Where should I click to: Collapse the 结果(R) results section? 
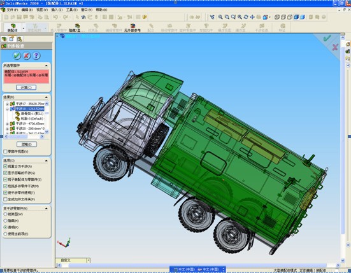click(46, 97)
